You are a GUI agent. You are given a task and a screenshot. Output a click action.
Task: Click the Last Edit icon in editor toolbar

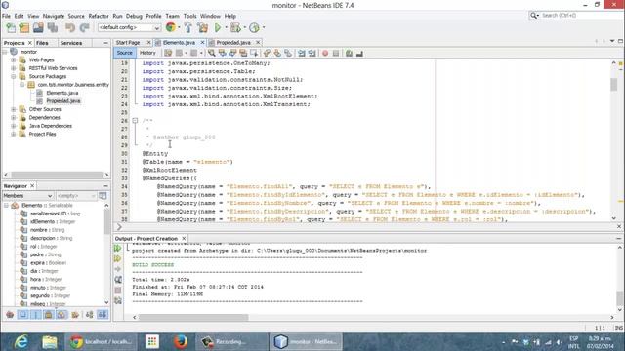[x=168, y=53]
